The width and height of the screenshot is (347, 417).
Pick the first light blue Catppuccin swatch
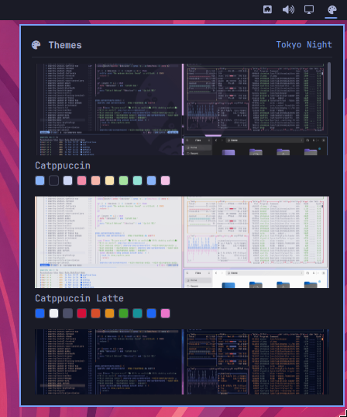point(40,181)
